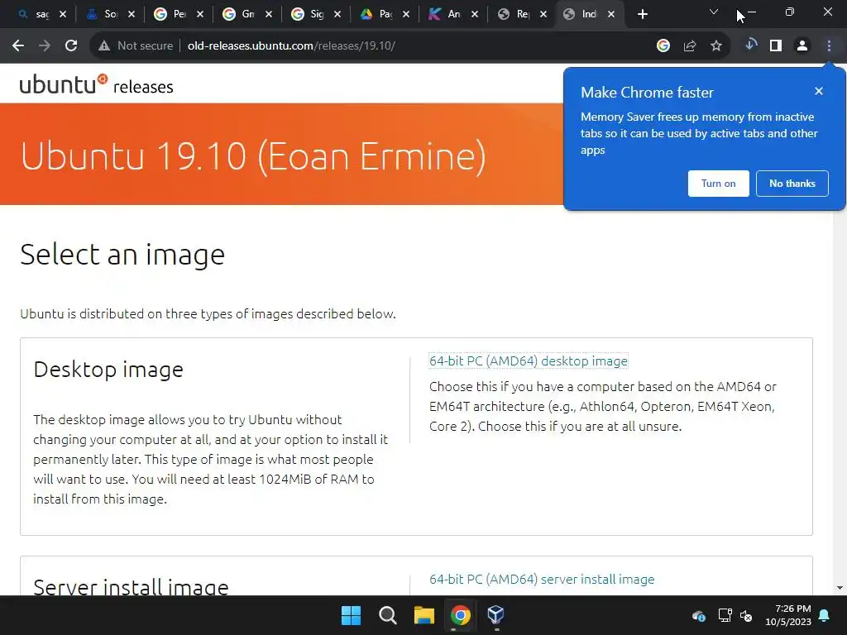Screen dimensions: 847x635
Task: Open the Chrome downloads icon
Action: point(750,45)
